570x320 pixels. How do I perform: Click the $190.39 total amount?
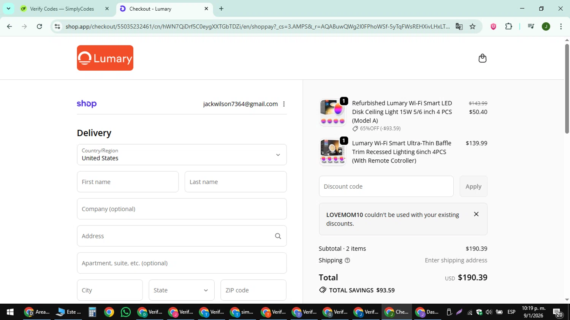pos(472,277)
